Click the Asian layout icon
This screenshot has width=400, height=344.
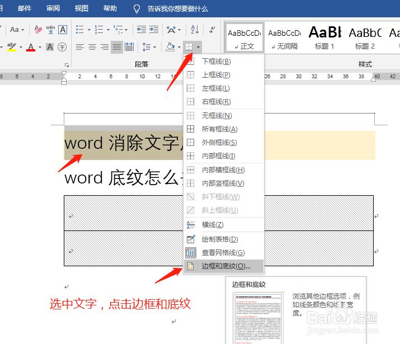pos(171,30)
